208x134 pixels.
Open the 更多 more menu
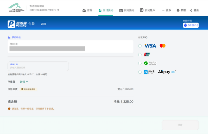coord(166,10)
